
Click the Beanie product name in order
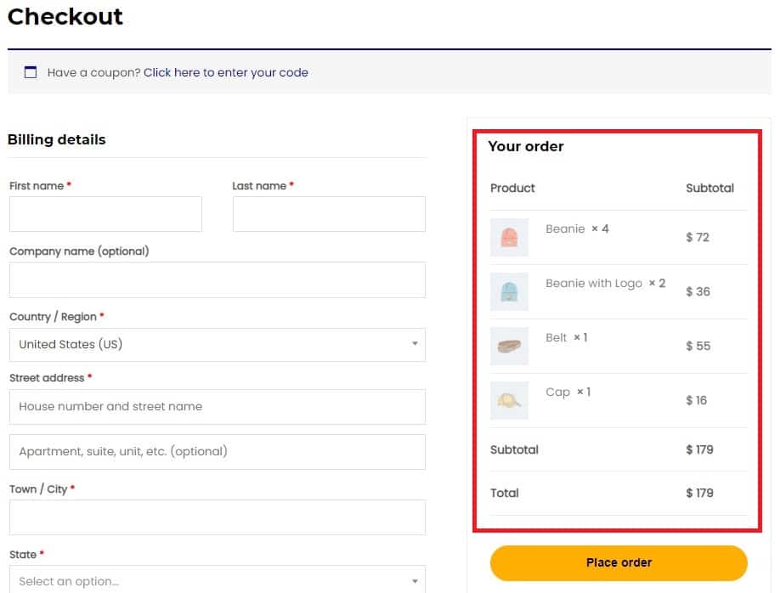pyautogui.click(x=565, y=229)
